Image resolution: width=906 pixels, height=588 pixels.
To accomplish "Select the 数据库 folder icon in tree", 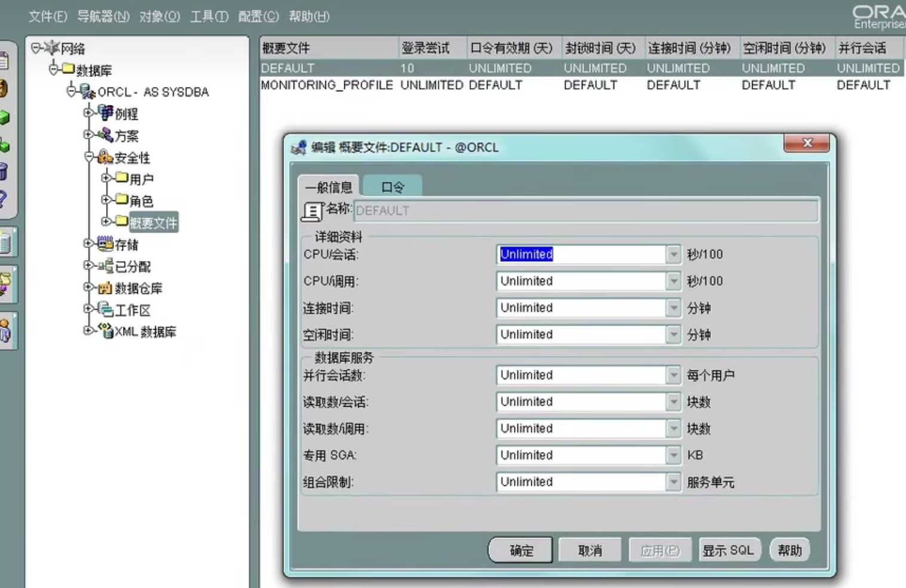I will click(69, 69).
